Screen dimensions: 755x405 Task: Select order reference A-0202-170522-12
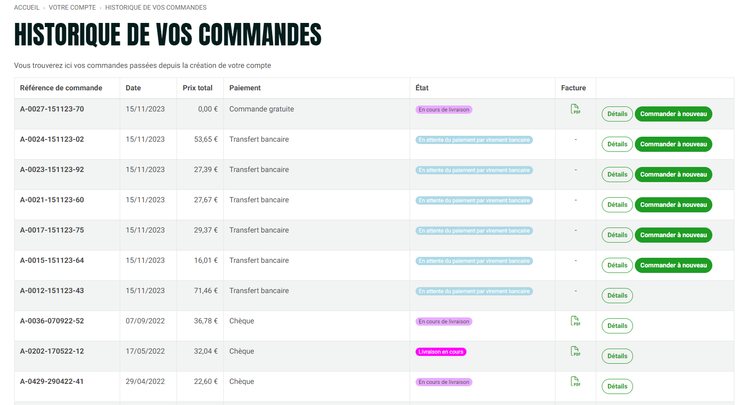pos(52,351)
